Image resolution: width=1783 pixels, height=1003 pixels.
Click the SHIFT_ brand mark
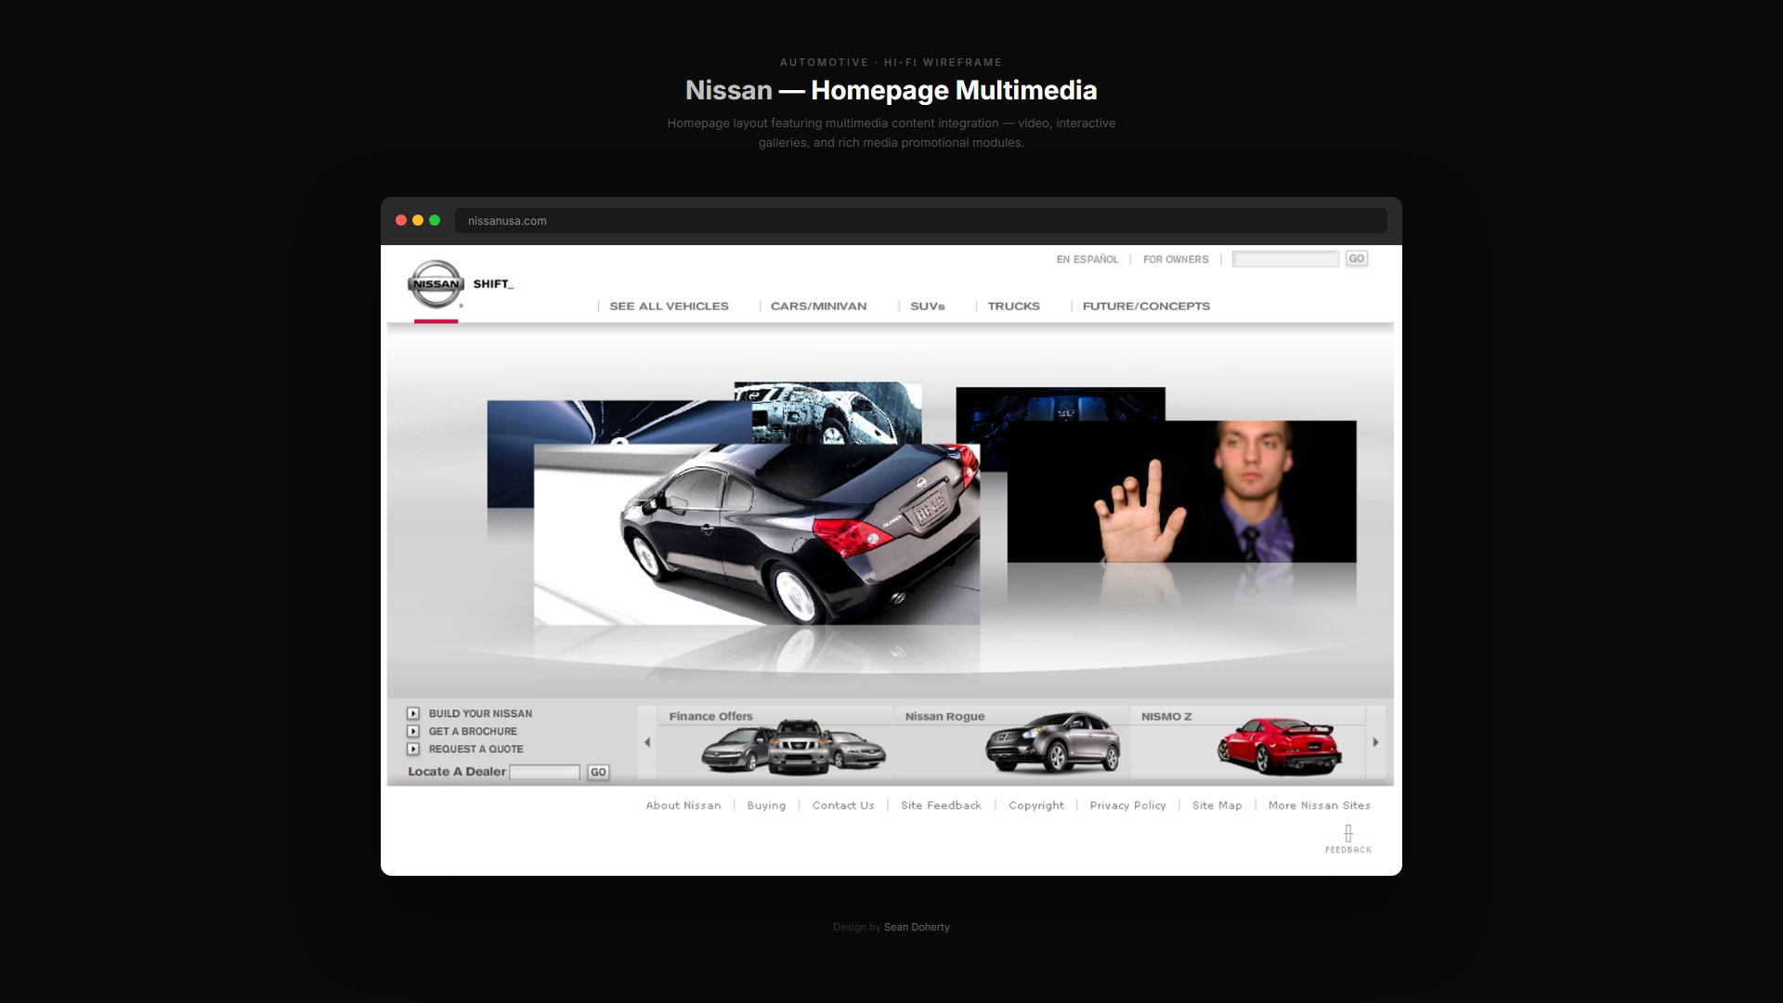tap(493, 282)
